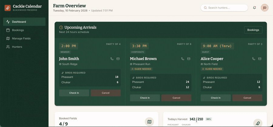
Task: Click the sidebar Bookings calendar icon
Action: (8, 30)
